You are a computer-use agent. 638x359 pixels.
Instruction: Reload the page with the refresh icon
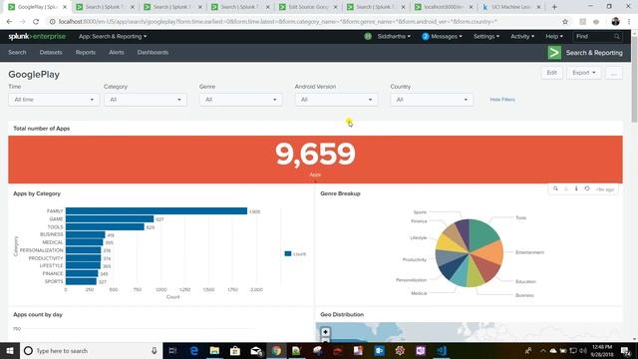point(36,22)
